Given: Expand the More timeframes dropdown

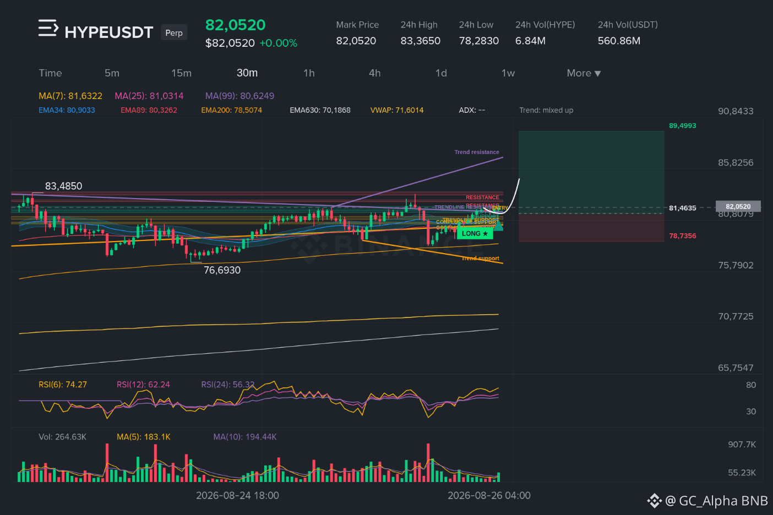Looking at the screenshot, I should tap(584, 73).
